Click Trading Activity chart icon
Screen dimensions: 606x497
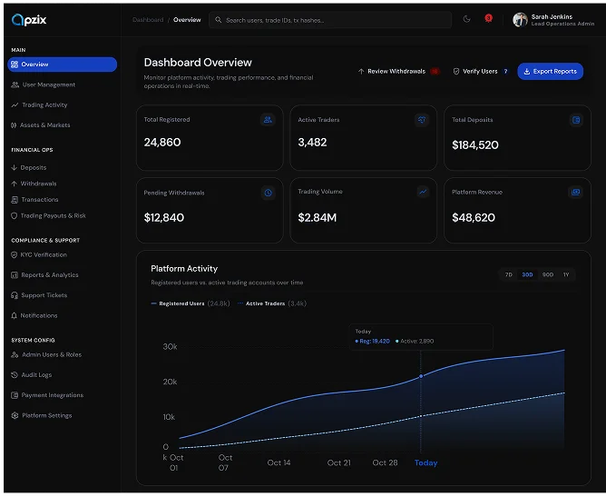(15, 104)
